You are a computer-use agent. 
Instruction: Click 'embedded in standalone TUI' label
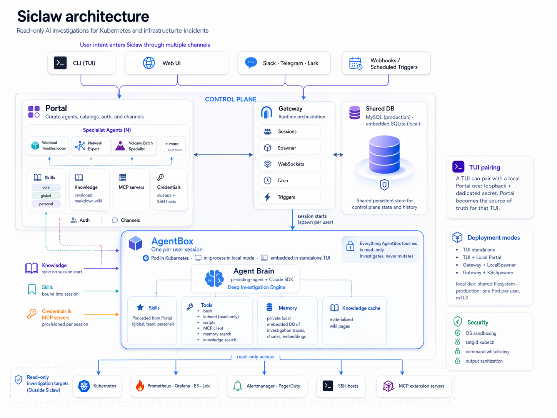click(300, 258)
